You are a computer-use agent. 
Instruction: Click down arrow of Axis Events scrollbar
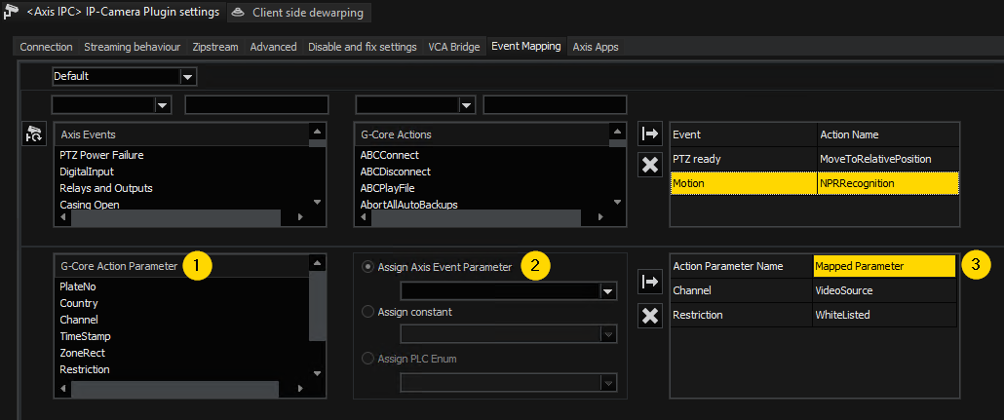[317, 202]
